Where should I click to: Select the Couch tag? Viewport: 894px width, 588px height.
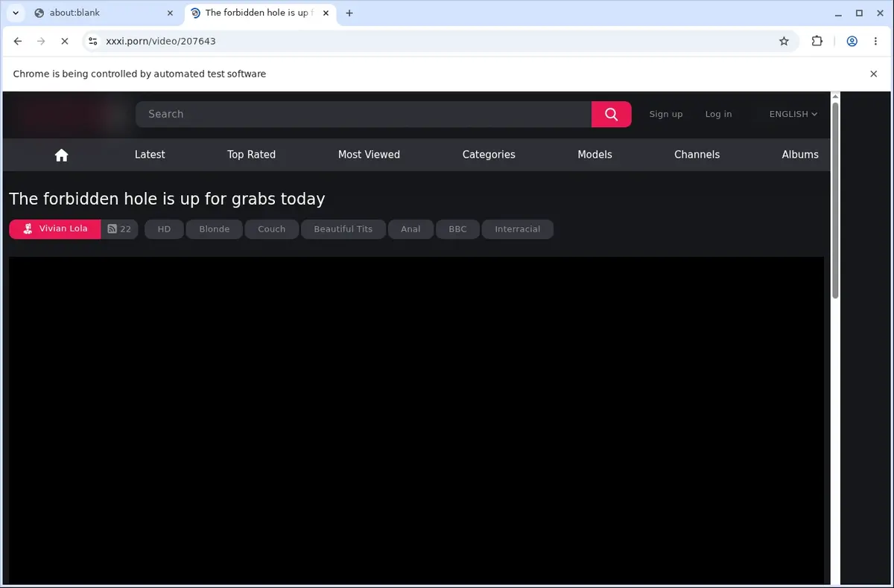tap(271, 229)
